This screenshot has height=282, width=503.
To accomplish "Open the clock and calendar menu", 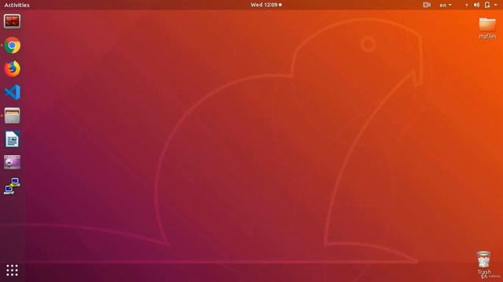I will tap(266, 5).
